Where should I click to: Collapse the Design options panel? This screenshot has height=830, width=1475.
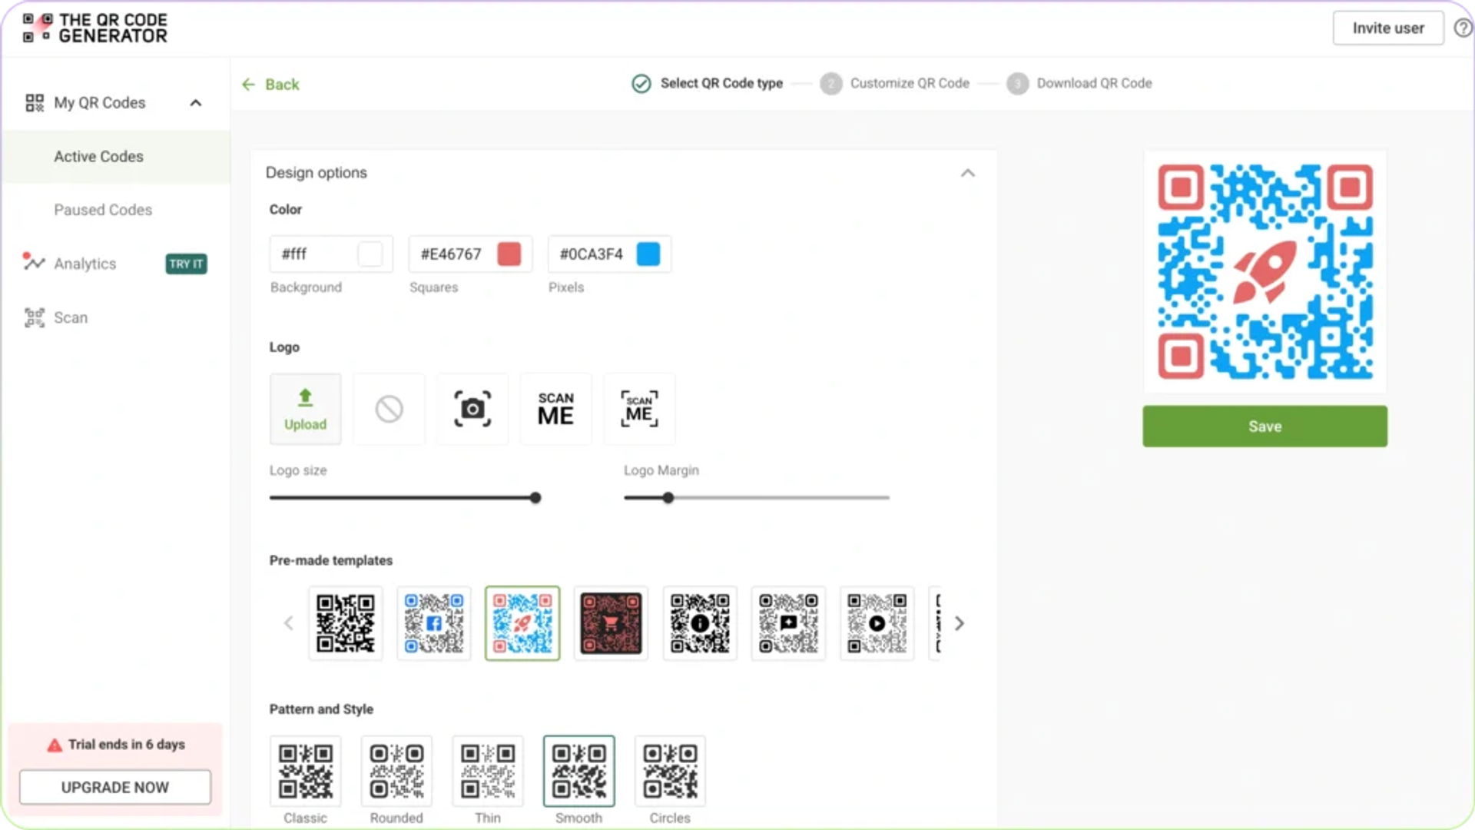(968, 173)
